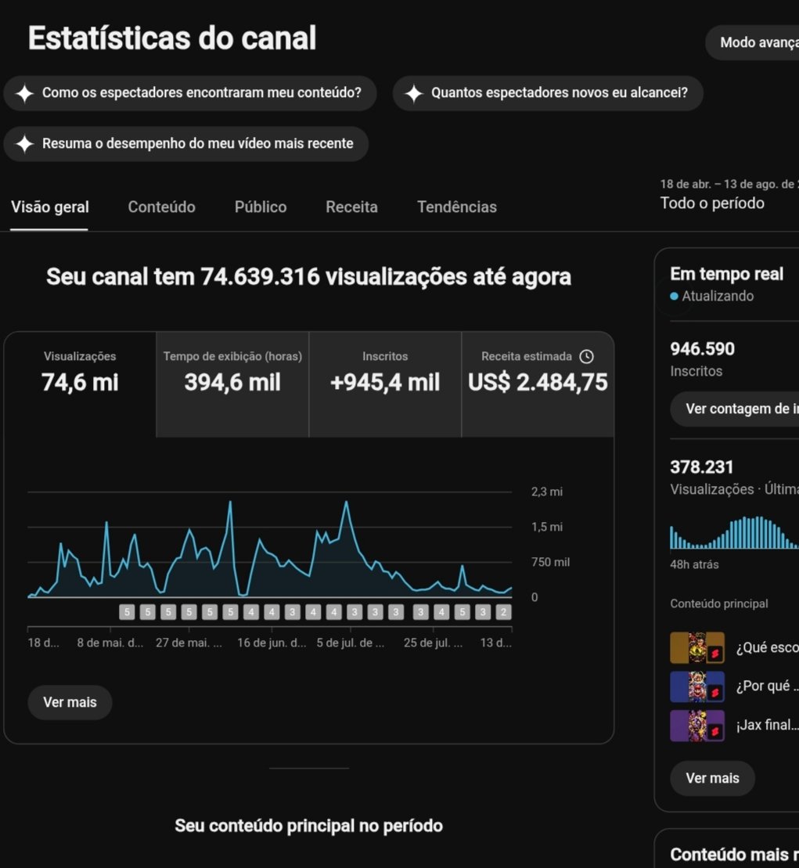Choose Resuma o desempenho do meu vídeo chip
The height and width of the screenshot is (868, 799).
click(x=186, y=144)
